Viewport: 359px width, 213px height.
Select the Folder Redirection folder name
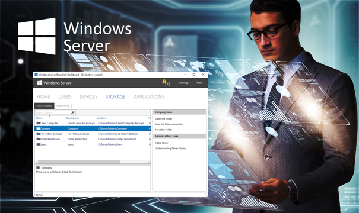click(x=50, y=139)
